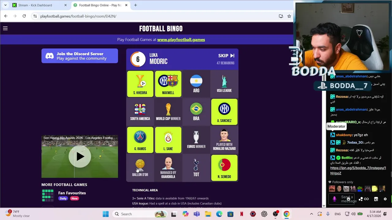
Task: Select the BRA Brazil flag tile
Action: (x=196, y=112)
